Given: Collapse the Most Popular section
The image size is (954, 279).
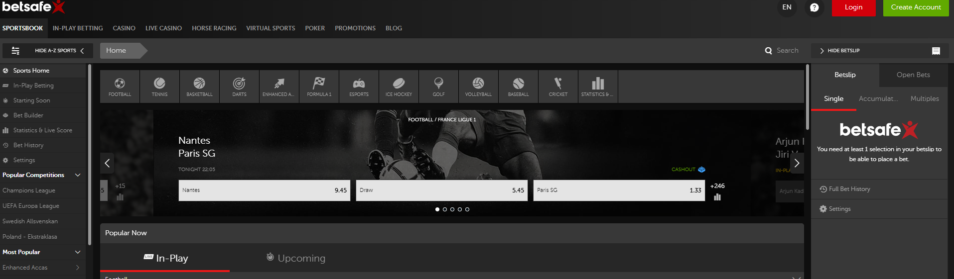Looking at the screenshot, I should coord(78,252).
